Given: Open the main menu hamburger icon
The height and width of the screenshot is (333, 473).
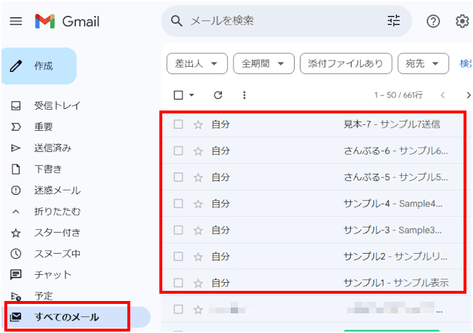Looking at the screenshot, I should [16, 21].
